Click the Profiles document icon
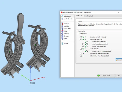The width and height of the screenshot is (122, 92). (62, 43)
